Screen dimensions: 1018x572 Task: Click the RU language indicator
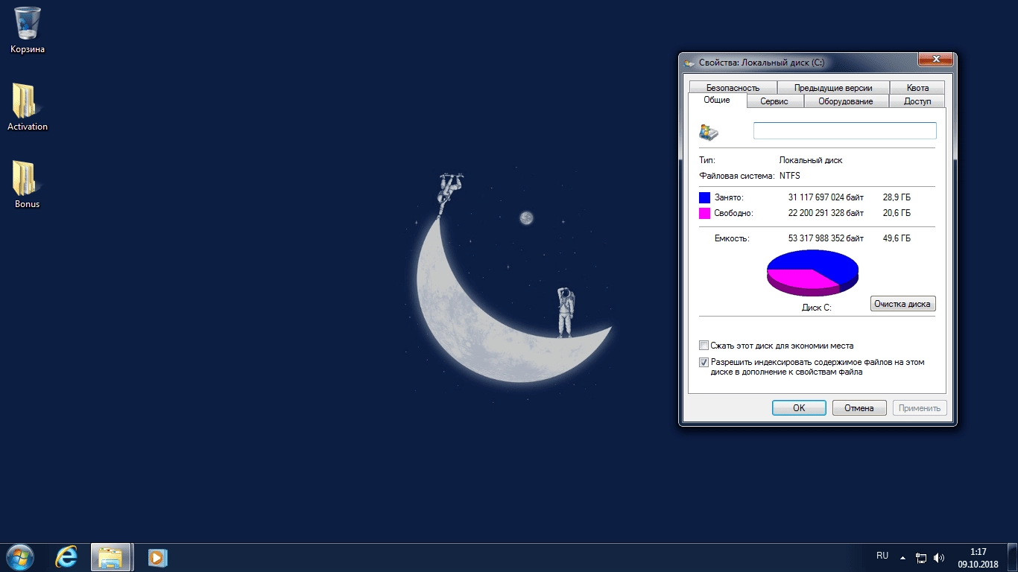882,556
